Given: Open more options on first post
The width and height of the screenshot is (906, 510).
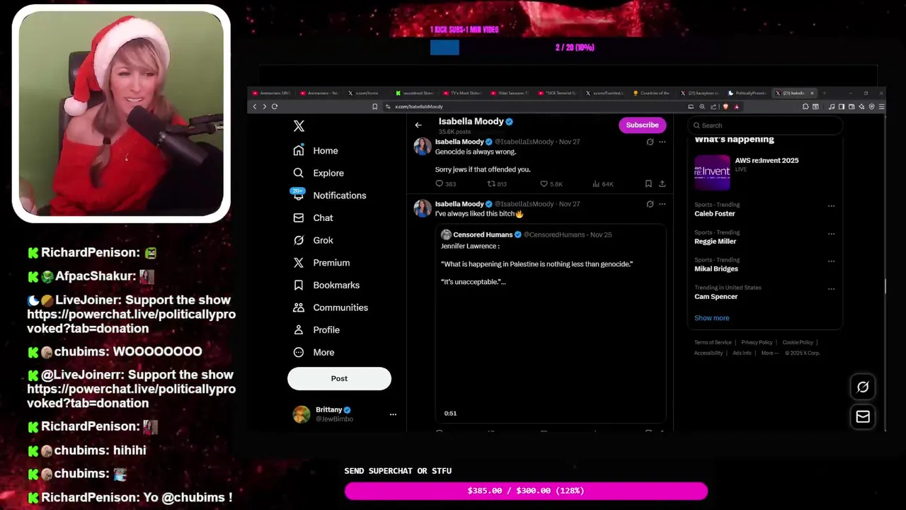Looking at the screenshot, I should click(x=663, y=142).
